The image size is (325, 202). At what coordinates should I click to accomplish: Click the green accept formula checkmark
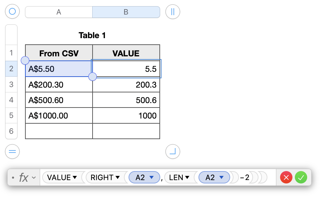(301, 178)
